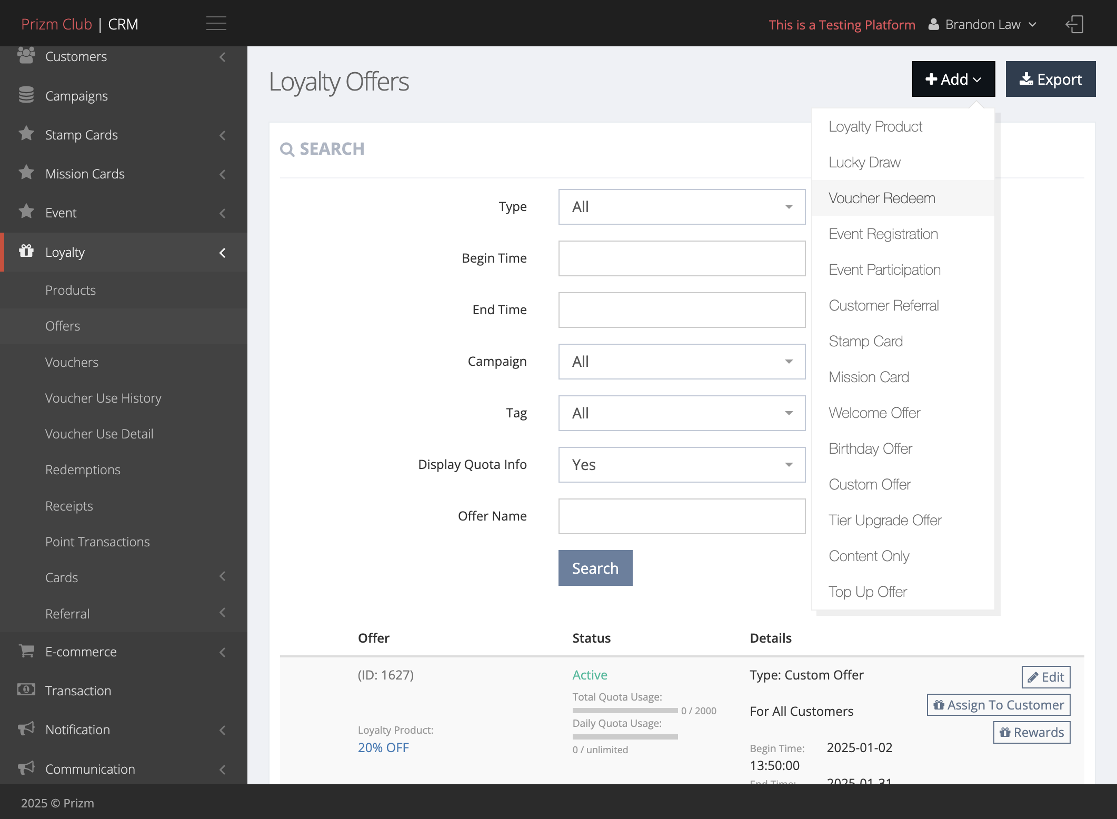Click the Communication megaphone icon

click(26, 768)
